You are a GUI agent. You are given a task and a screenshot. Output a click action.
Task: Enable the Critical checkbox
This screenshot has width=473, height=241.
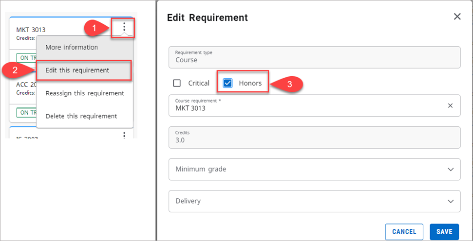[177, 83]
